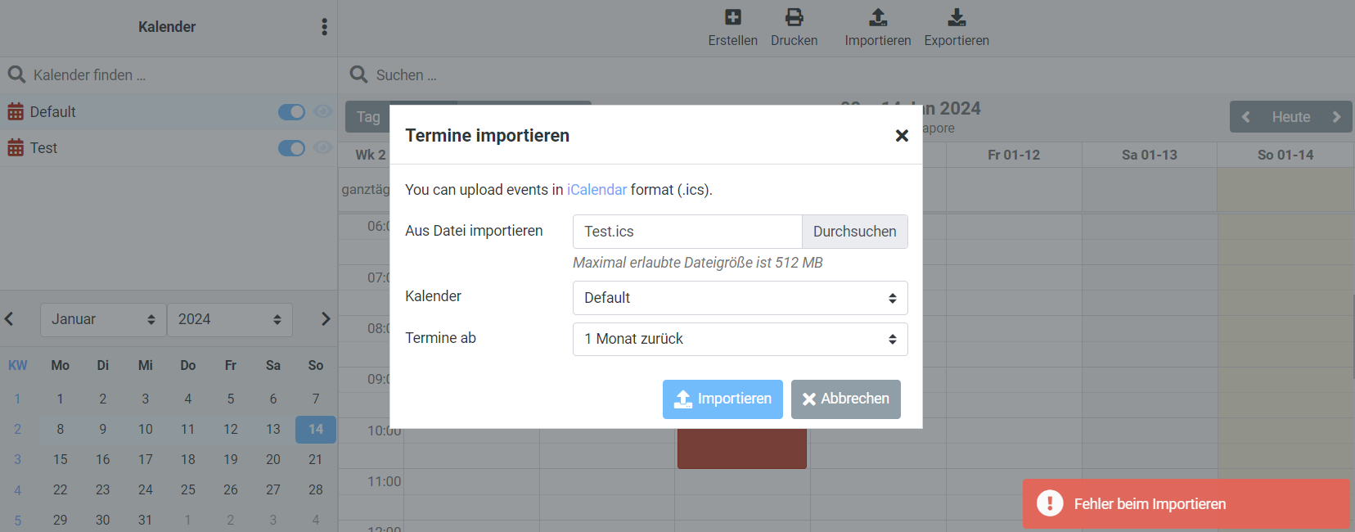
Task: Click the error icon in import notification
Action: click(1050, 503)
